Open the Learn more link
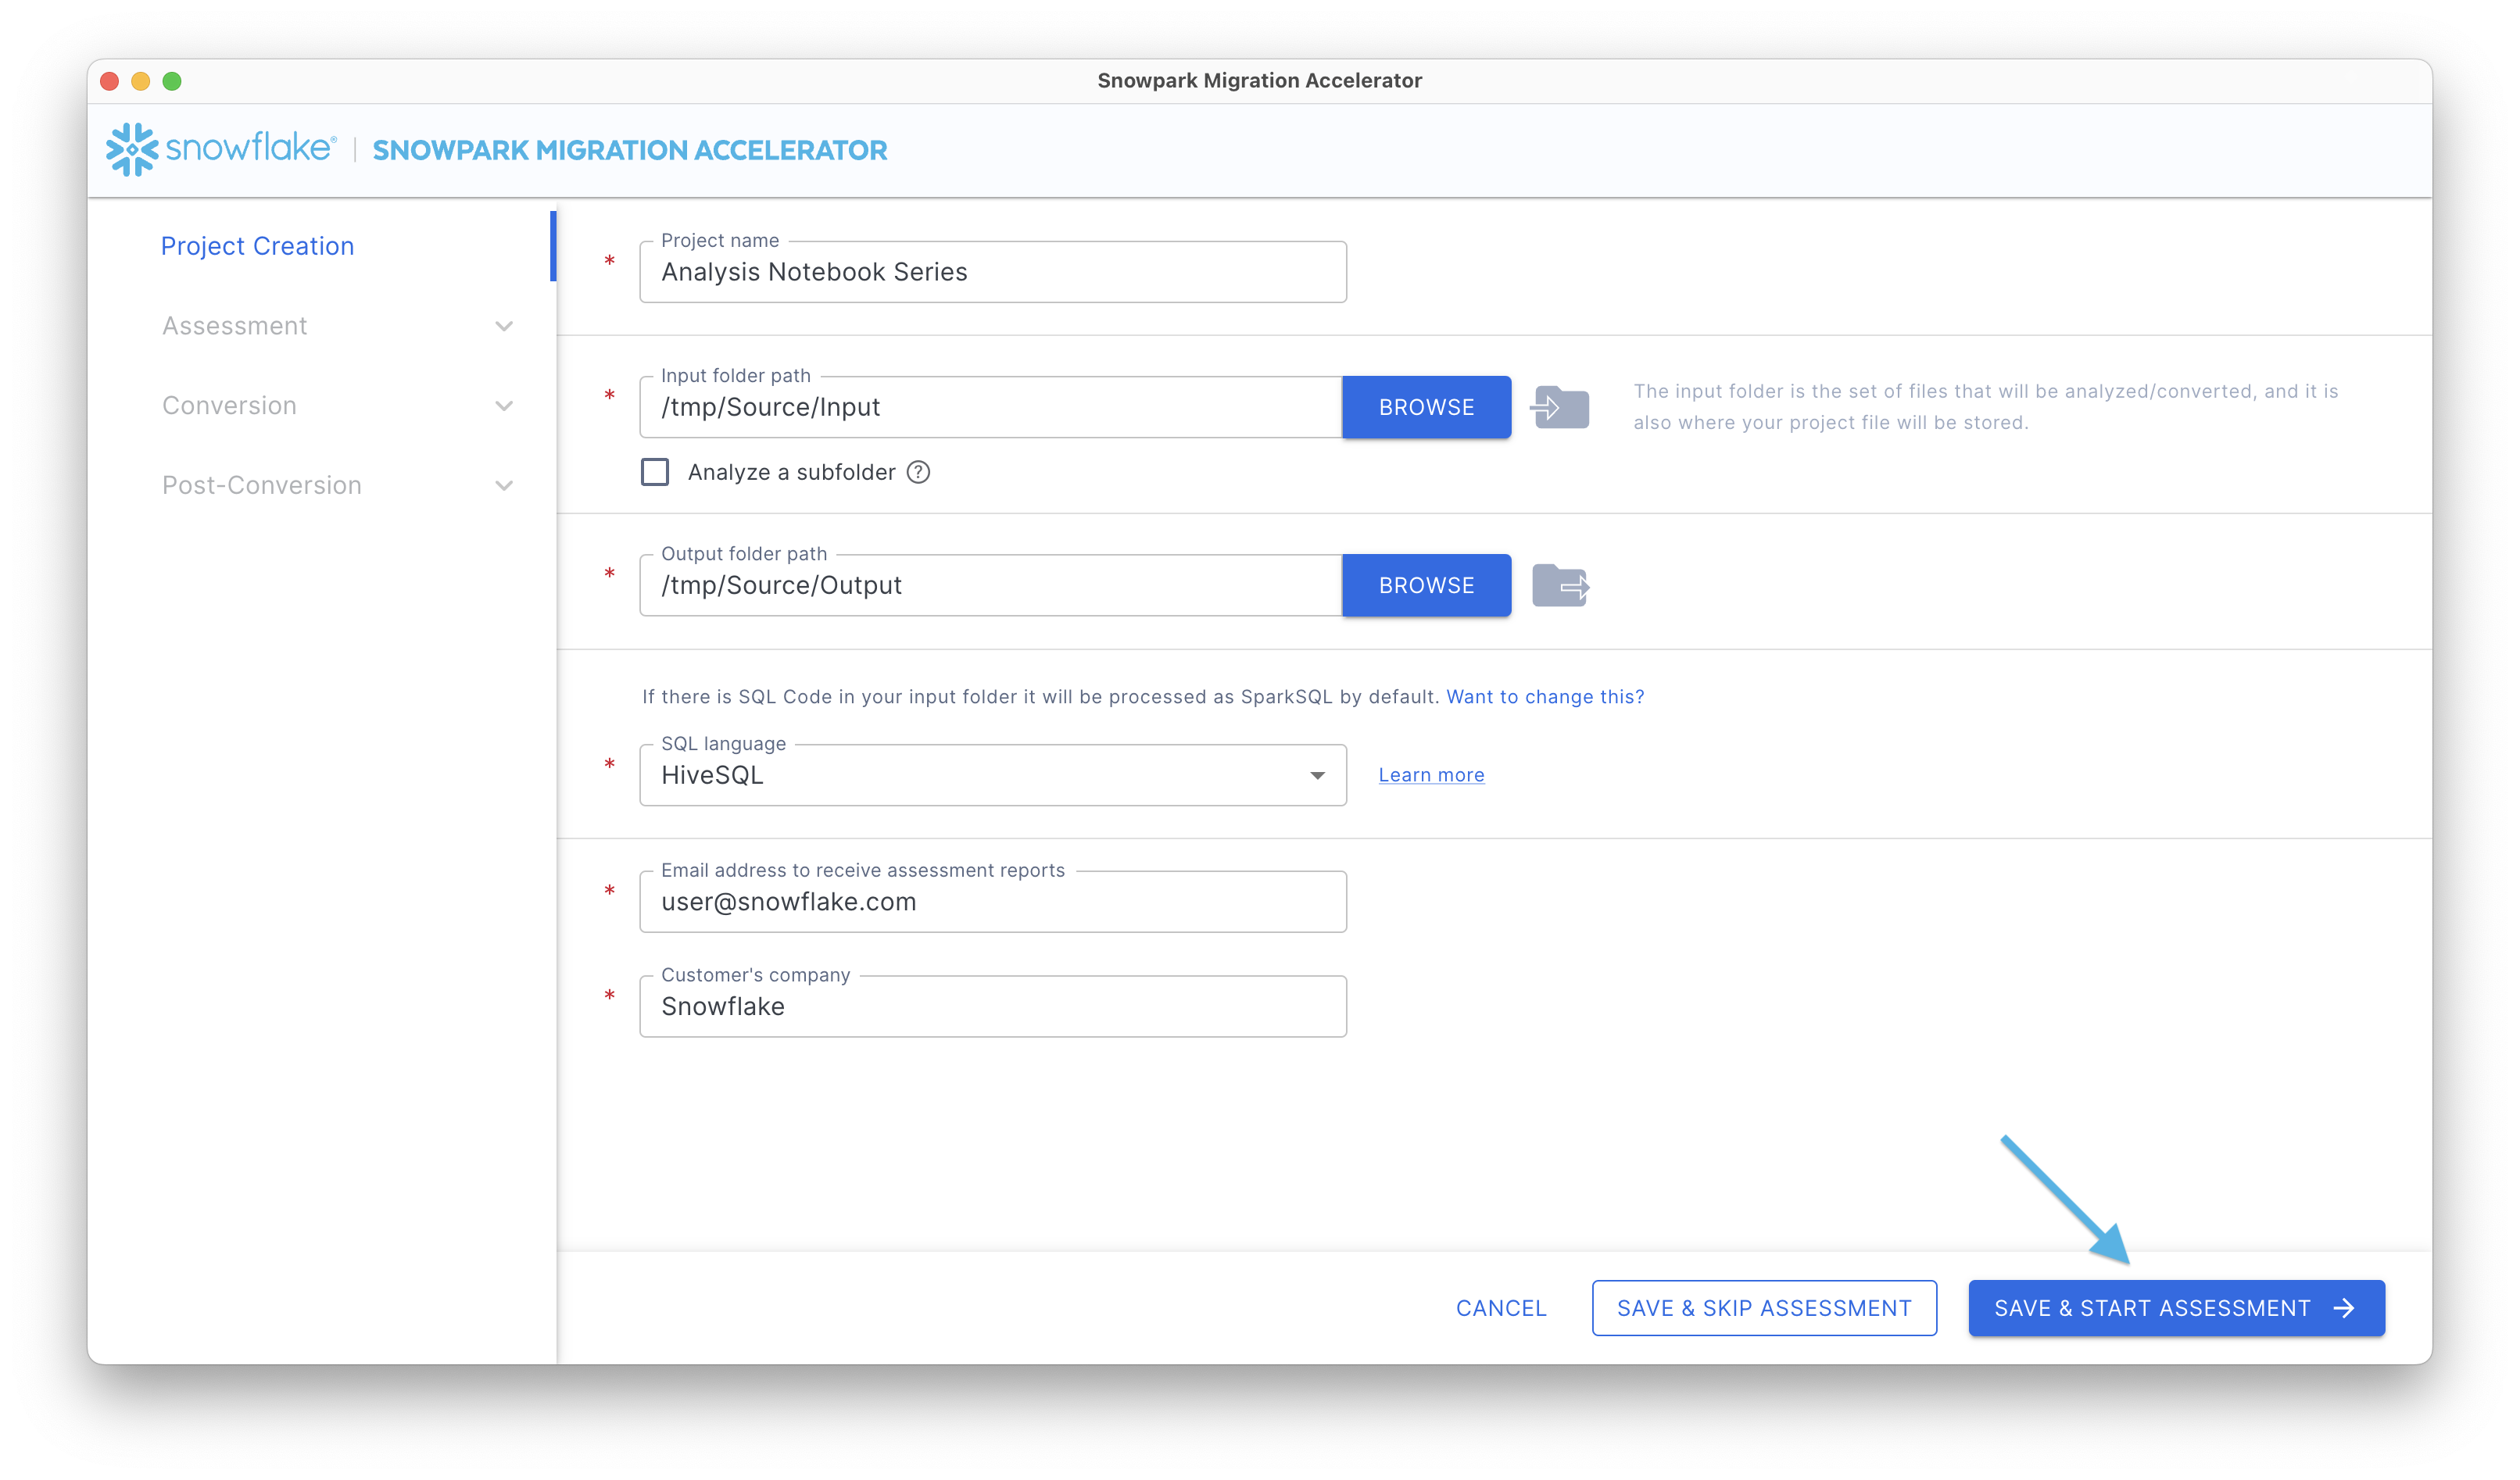The image size is (2520, 1480). point(1431,775)
